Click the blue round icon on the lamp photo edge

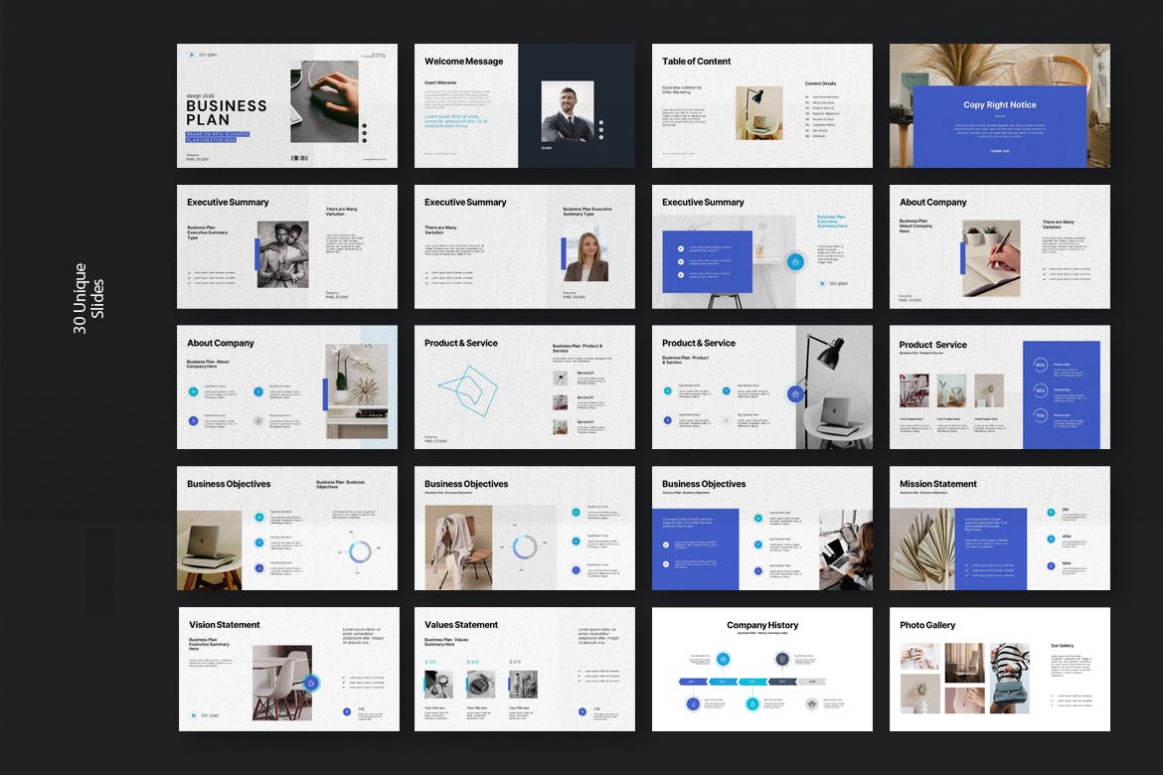[794, 394]
